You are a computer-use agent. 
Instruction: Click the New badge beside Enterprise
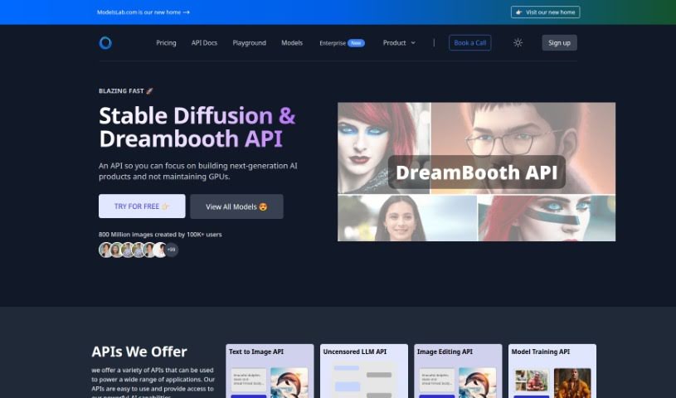356,43
